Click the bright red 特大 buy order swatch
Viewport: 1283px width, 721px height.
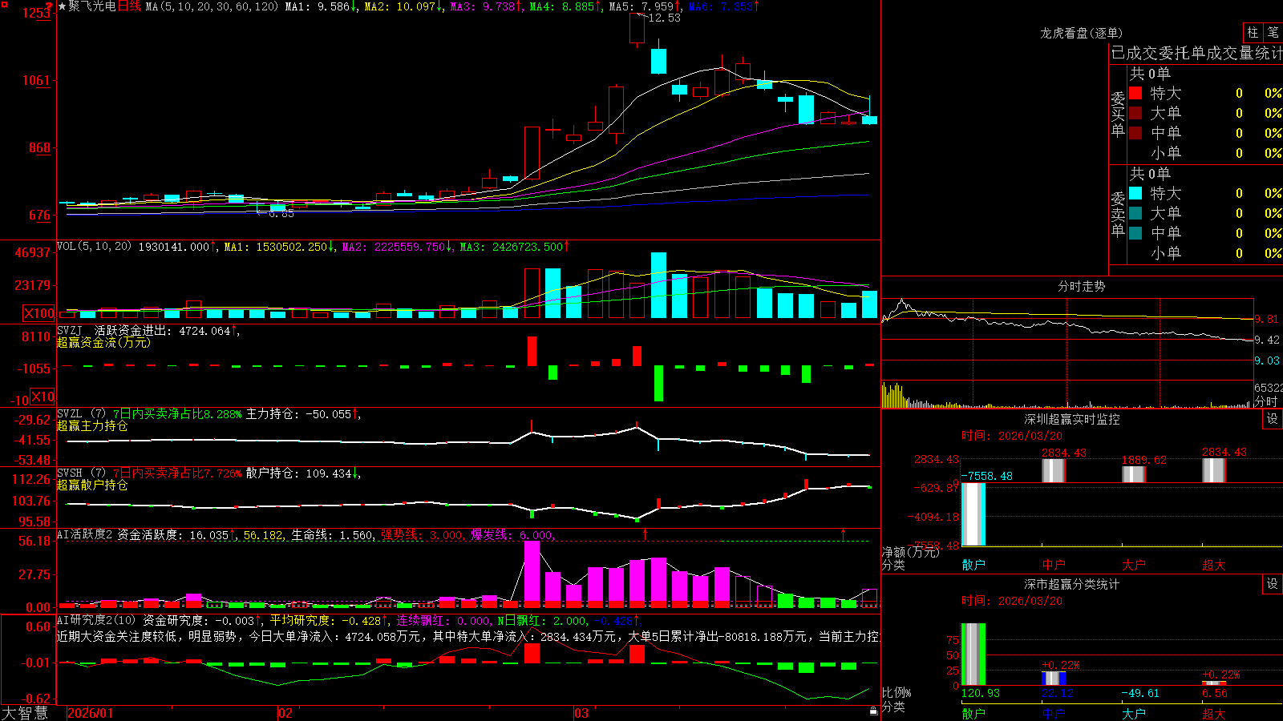tap(1135, 93)
